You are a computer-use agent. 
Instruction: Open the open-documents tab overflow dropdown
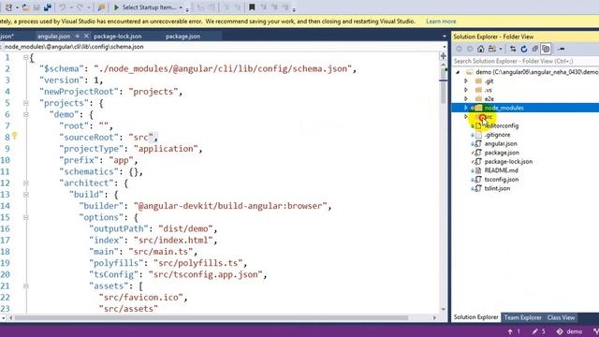[444, 37]
